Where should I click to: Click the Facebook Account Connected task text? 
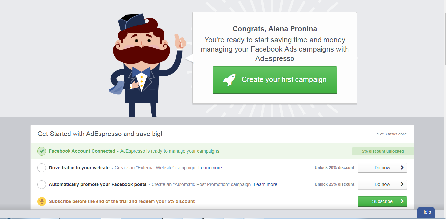(82, 151)
